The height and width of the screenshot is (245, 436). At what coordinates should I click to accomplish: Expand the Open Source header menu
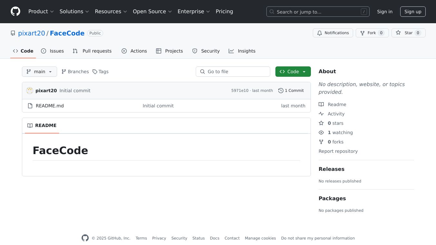[x=152, y=12]
